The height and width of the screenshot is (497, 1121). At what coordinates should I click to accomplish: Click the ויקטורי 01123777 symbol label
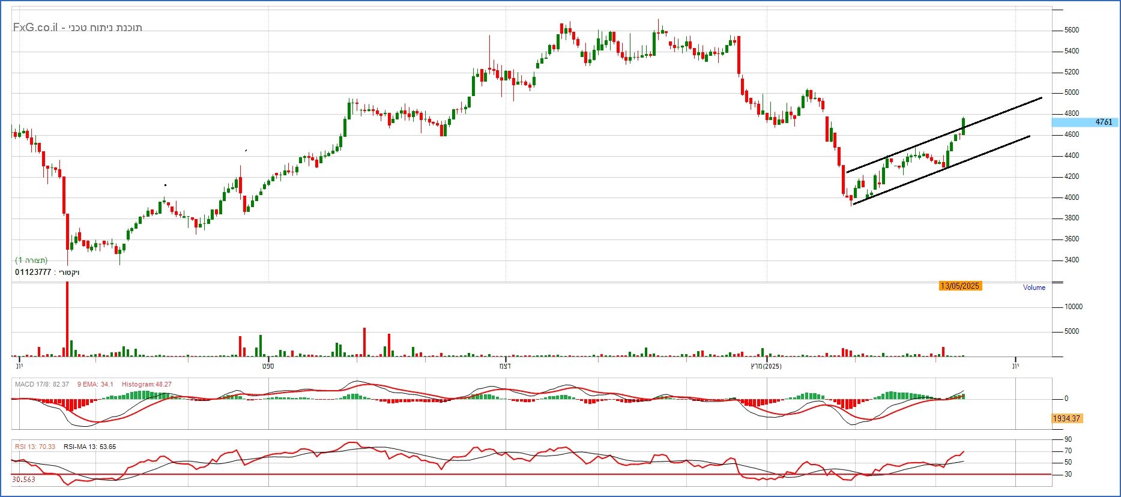point(47,273)
